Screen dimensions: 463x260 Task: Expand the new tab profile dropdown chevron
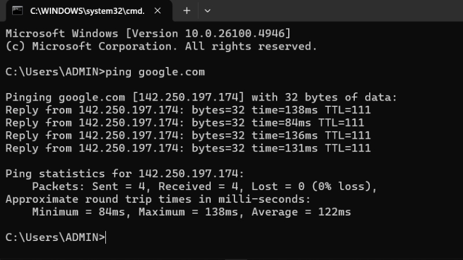[x=208, y=11]
